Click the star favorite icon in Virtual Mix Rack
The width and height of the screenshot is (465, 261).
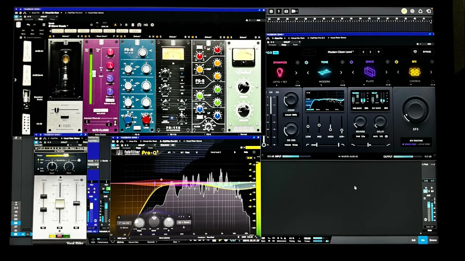pyautogui.click(x=91, y=25)
